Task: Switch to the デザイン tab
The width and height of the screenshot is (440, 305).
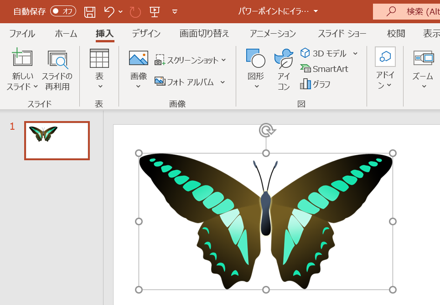Action: (x=145, y=33)
